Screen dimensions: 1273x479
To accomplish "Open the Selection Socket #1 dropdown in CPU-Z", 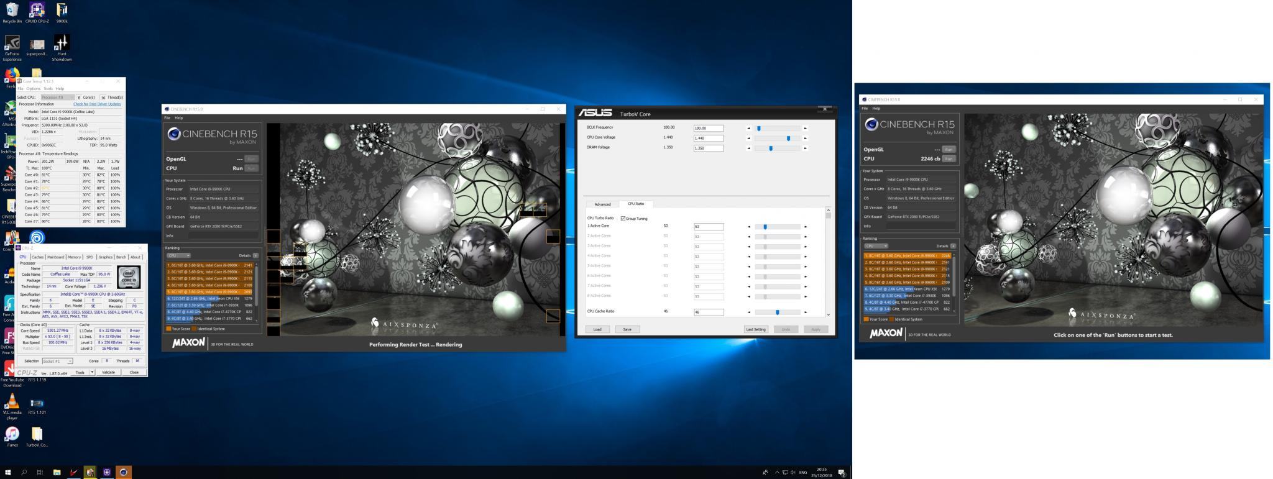I will click(57, 361).
